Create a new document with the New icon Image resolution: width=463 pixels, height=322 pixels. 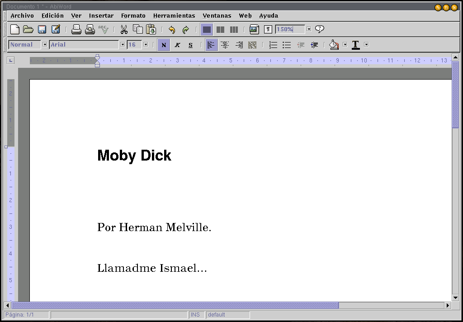15,29
